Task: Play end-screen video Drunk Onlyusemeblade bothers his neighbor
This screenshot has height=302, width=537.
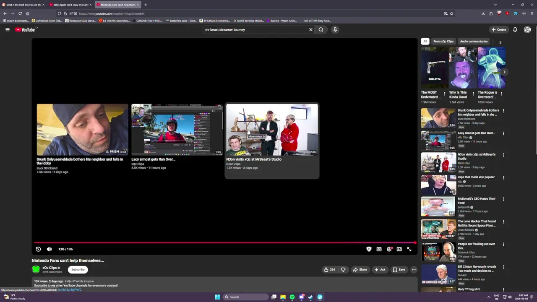Action: pyautogui.click(x=82, y=130)
